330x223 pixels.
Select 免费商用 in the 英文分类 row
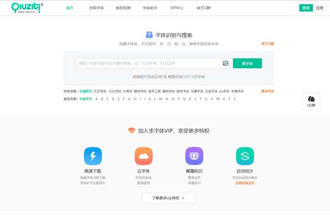click(86, 99)
